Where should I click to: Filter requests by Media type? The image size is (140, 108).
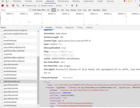coord(73,10)
